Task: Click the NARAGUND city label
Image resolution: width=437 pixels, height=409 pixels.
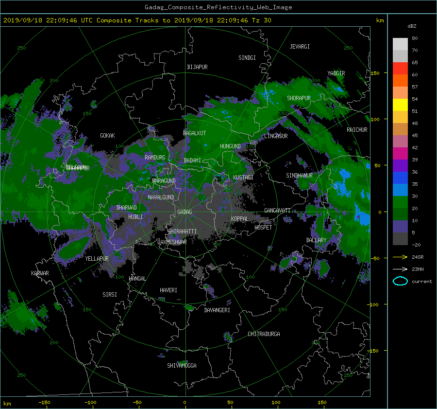Action: (164, 181)
